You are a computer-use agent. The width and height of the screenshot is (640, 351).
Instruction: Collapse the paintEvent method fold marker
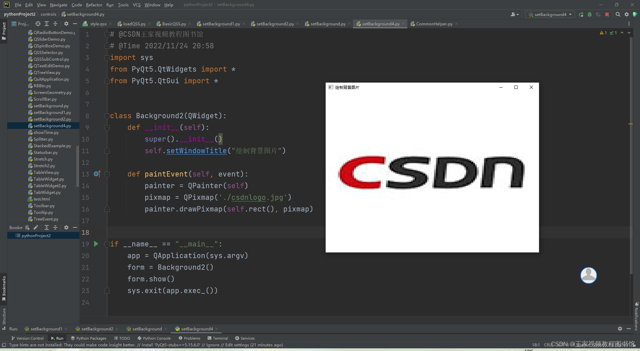107,174
